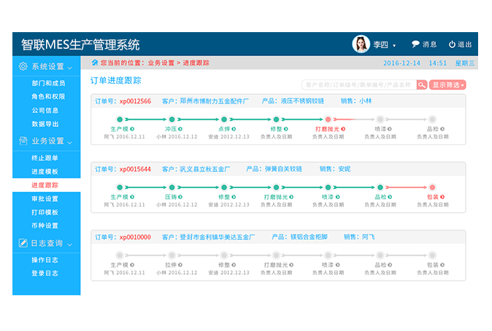
Task: Click the red 打磨抛光 step node
Action: tap(328, 119)
